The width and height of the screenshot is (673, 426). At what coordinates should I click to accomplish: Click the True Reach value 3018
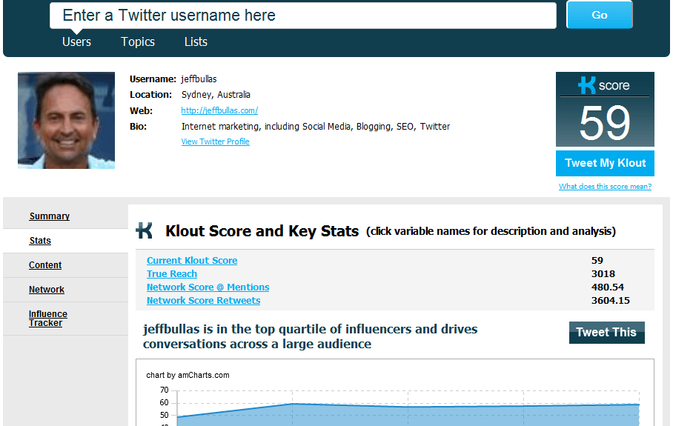pyautogui.click(x=603, y=273)
